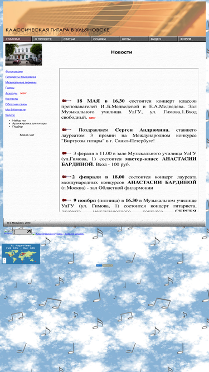Go to the О ПРОЕКТЕ section
209x372 pixels.
tap(46, 39)
